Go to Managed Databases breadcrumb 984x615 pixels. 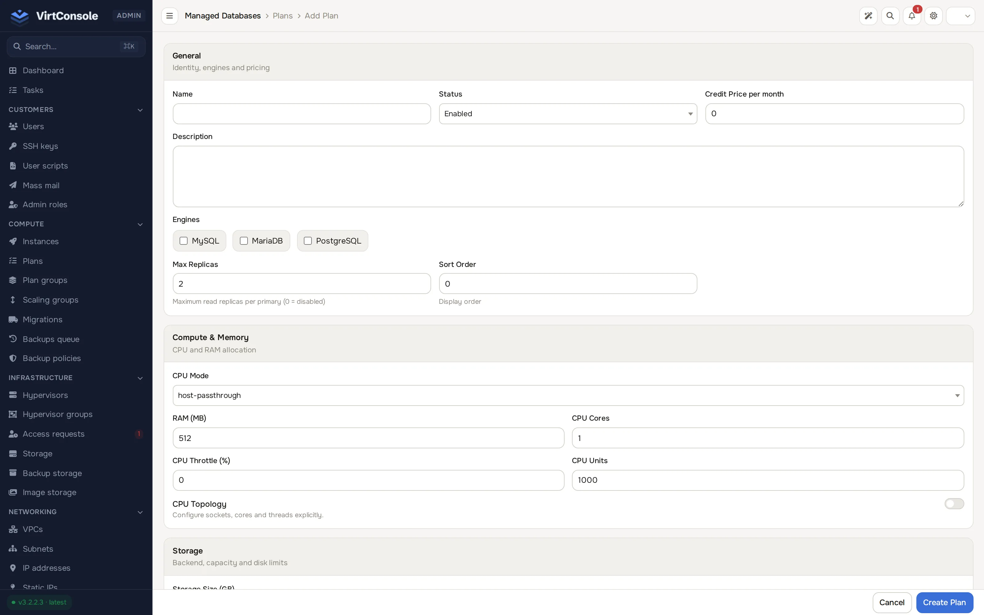pos(222,16)
